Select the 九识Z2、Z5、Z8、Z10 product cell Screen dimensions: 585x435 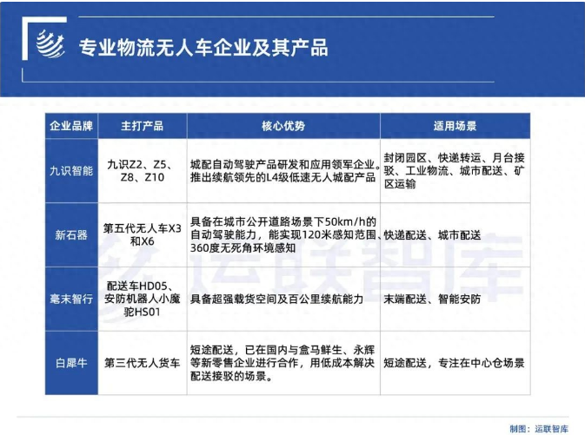(x=142, y=171)
